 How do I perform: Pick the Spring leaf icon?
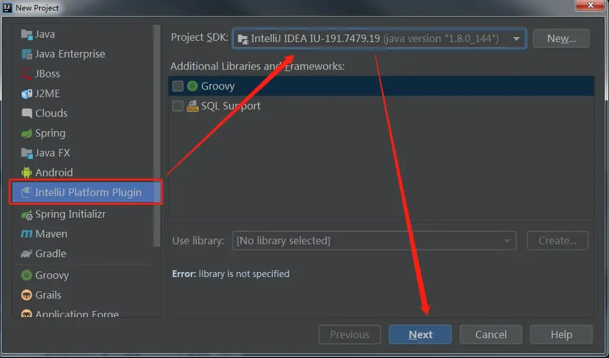27,133
